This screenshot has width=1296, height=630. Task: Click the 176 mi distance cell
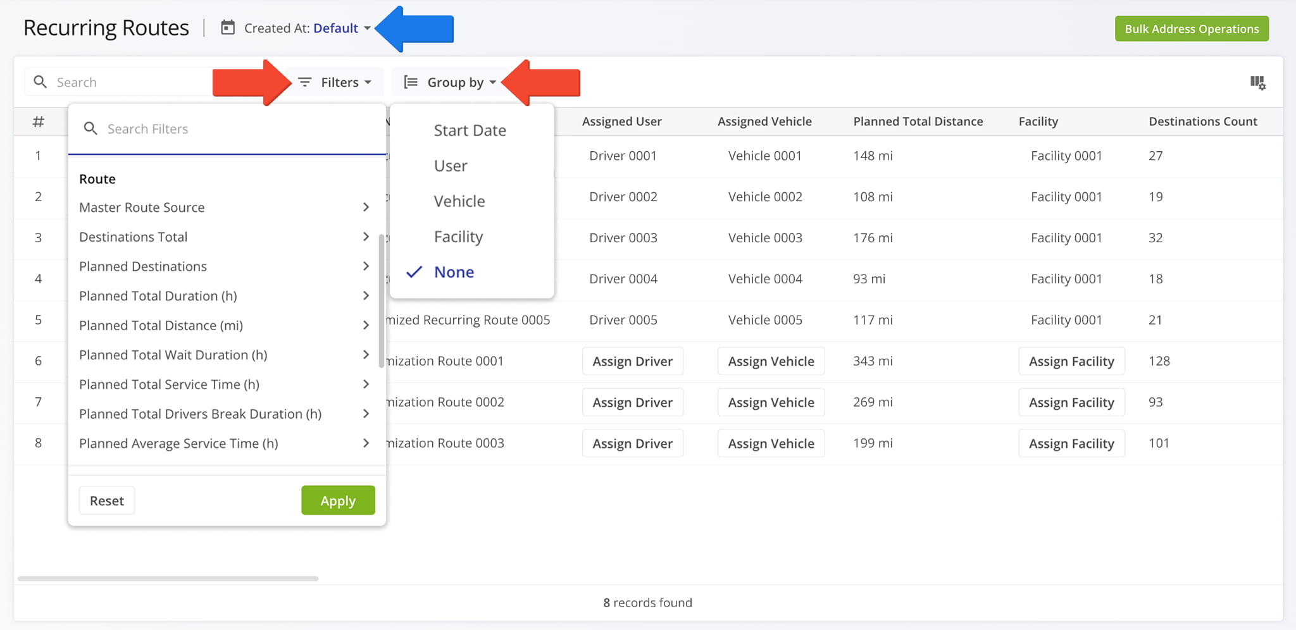point(873,238)
